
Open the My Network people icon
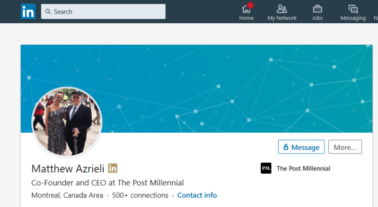pyautogui.click(x=281, y=9)
